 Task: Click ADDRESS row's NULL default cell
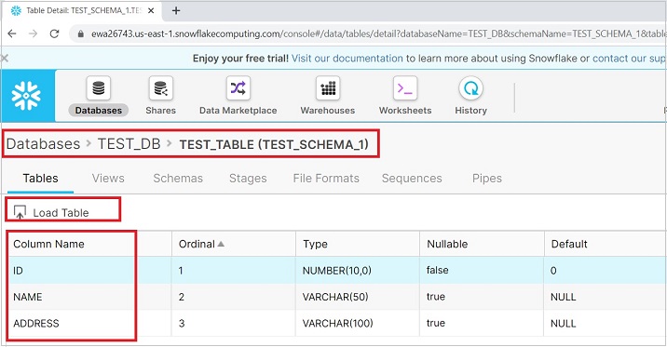563,323
